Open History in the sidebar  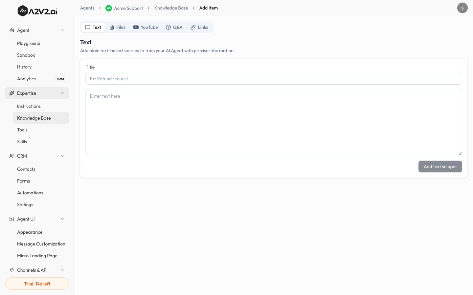[41, 67]
